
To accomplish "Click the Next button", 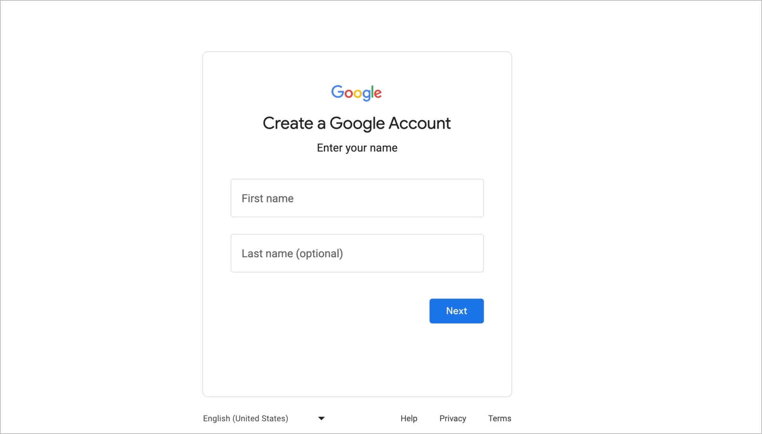I will (x=456, y=311).
